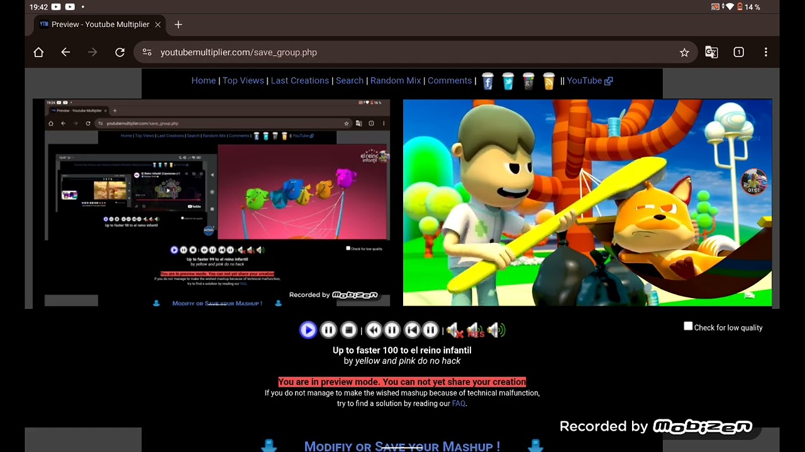Open external YouTube link
This screenshot has width=805, height=452.
pyautogui.click(x=590, y=80)
